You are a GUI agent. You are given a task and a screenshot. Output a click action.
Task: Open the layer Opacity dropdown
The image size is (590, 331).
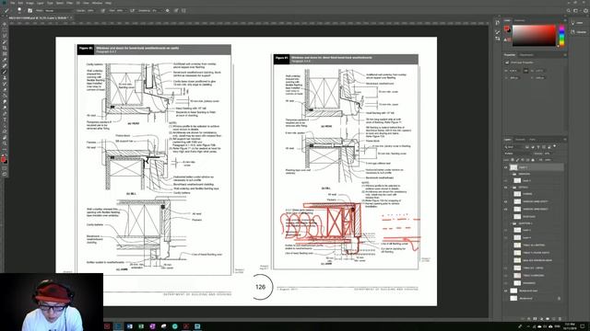(x=549, y=154)
